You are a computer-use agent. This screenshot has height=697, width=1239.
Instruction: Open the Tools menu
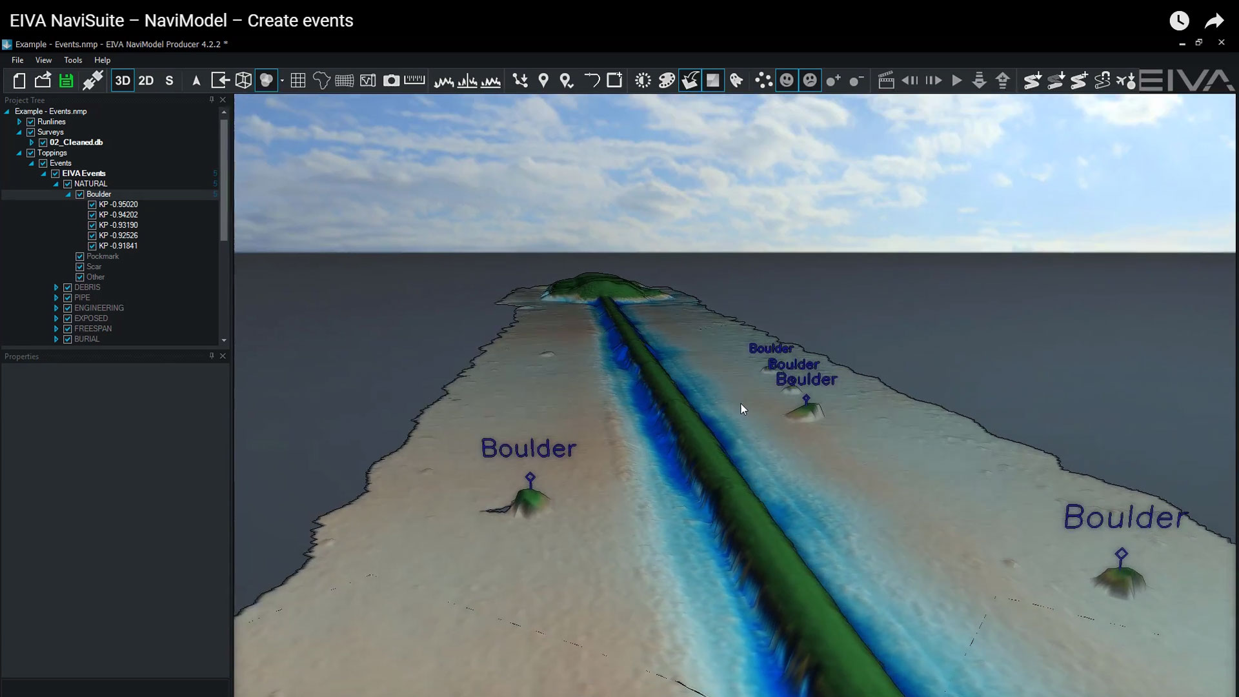point(73,60)
